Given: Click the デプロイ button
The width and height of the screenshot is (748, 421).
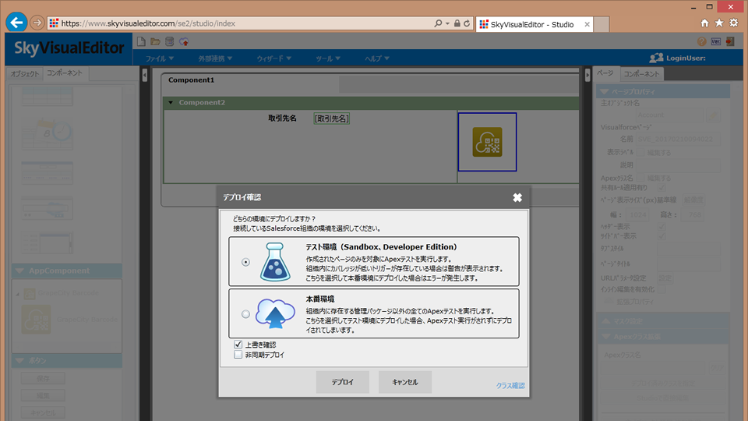Looking at the screenshot, I should pos(343,382).
